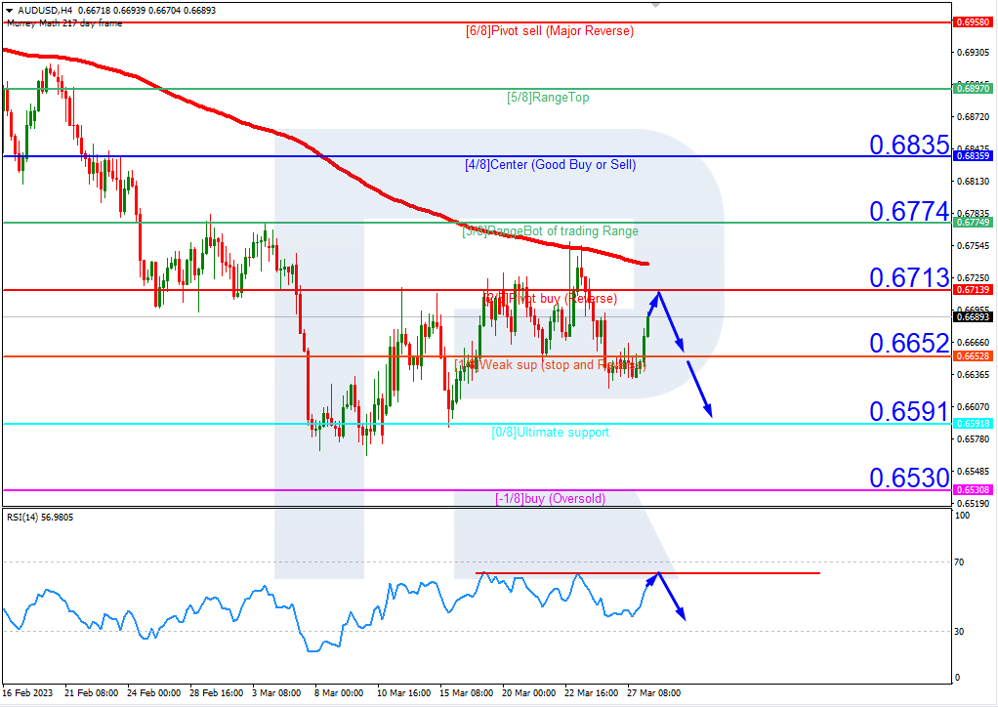Click the 0.69580 topmost price tag
Viewport: 998px width, 707px height.
click(972, 20)
